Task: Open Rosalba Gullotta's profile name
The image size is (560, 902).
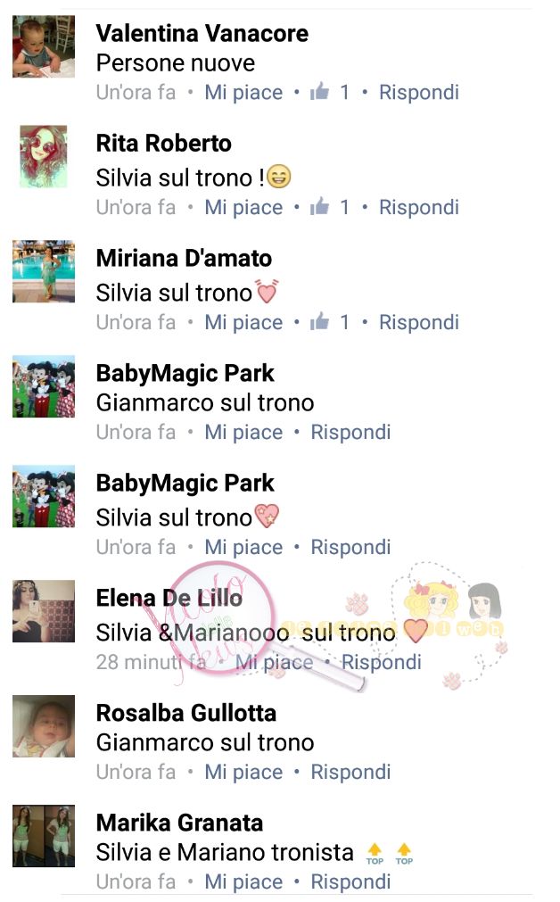Action: [x=186, y=714]
